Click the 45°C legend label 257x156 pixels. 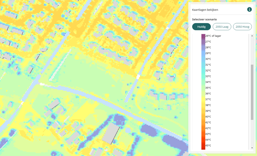pos(208,145)
